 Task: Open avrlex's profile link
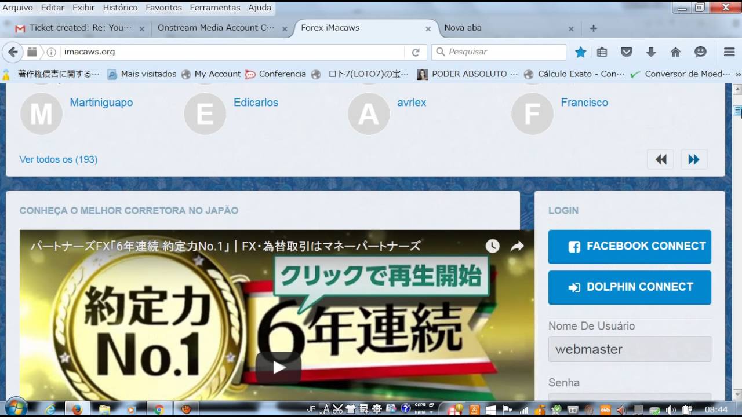tap(412, 103)
